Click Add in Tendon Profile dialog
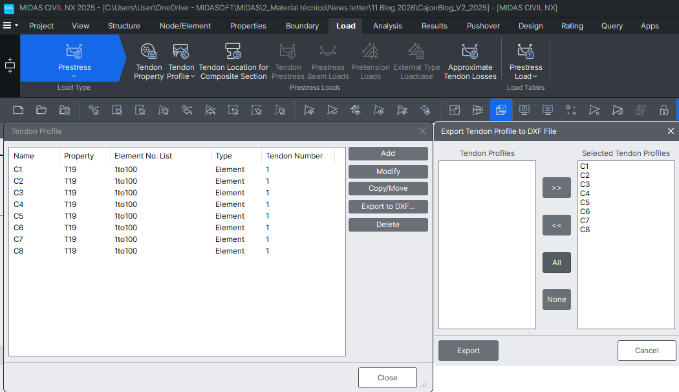Screen dimensions: 679x392 [x=388, y=153]
